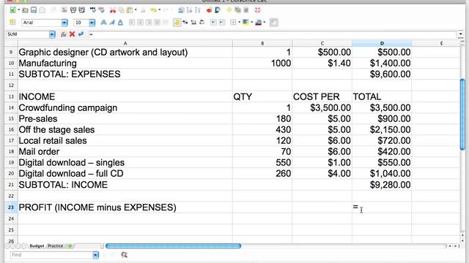Image resolution: width=469 pixels, height=263 pixels.
Task: Toggle Underline formatting
Action: pos(120,23)
